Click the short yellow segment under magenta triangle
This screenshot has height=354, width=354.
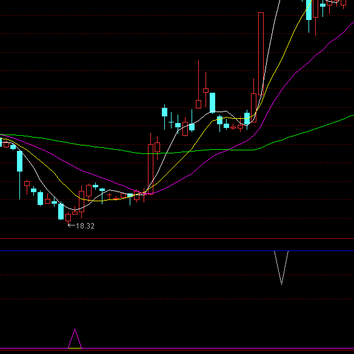click(75, 348)
